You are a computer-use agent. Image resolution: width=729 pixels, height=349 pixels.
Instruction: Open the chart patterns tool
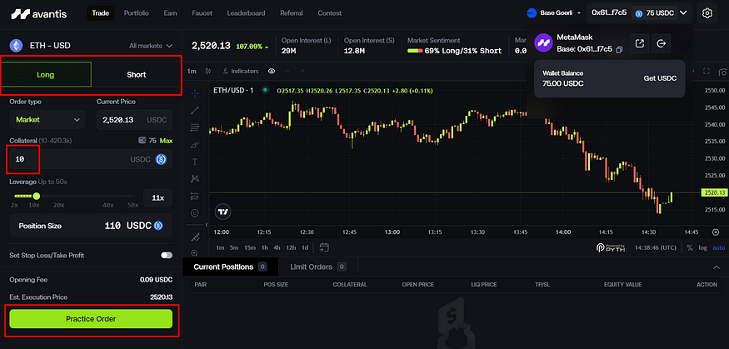195,178
